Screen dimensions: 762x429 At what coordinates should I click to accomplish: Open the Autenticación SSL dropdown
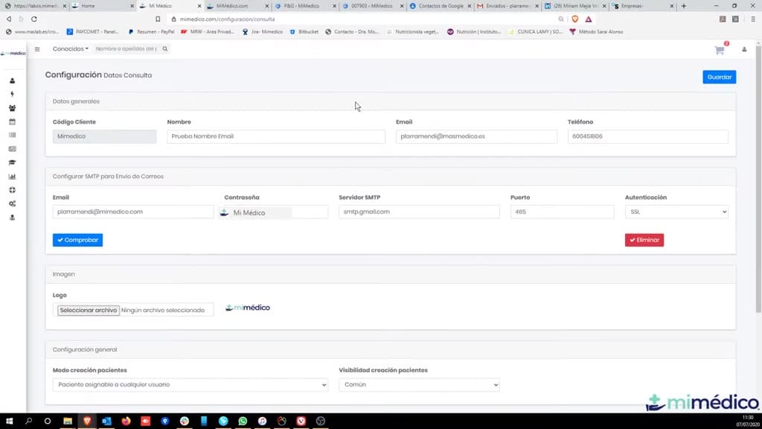(x=676, y=212)
